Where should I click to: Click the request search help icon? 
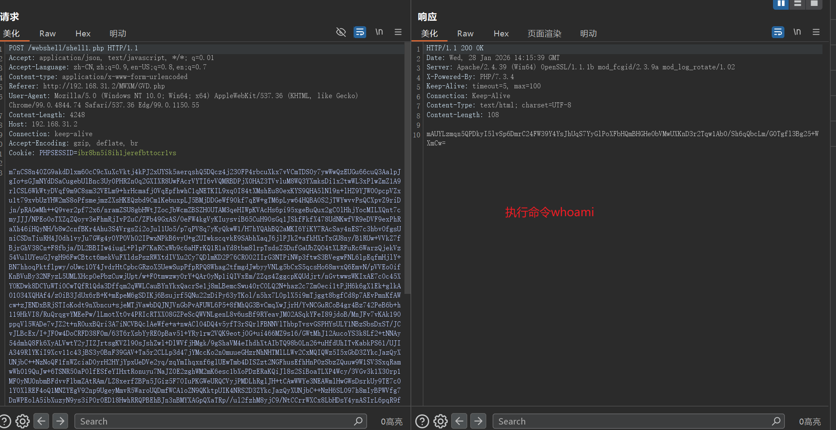point(5,421)
